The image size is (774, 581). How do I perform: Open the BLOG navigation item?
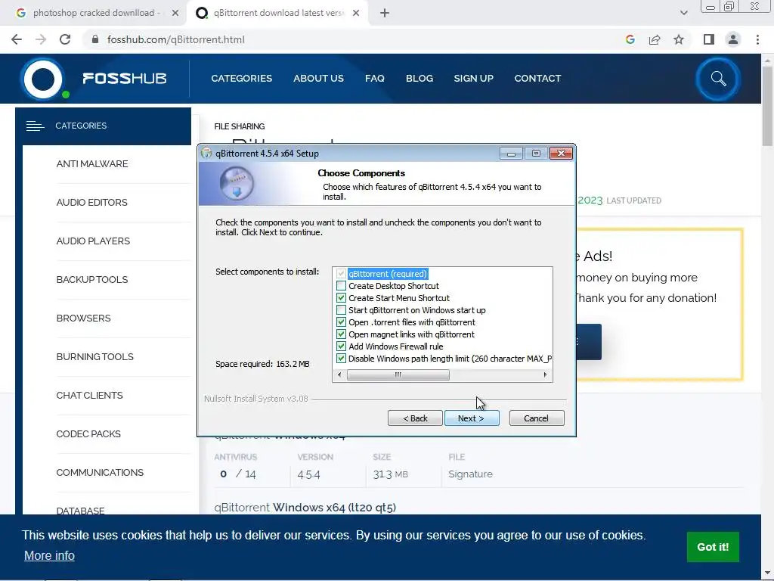(x=420, y=78)
